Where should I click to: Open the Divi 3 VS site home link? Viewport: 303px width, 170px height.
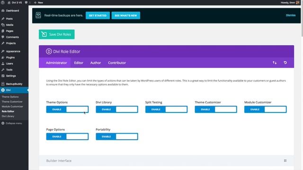coord(15,2)
